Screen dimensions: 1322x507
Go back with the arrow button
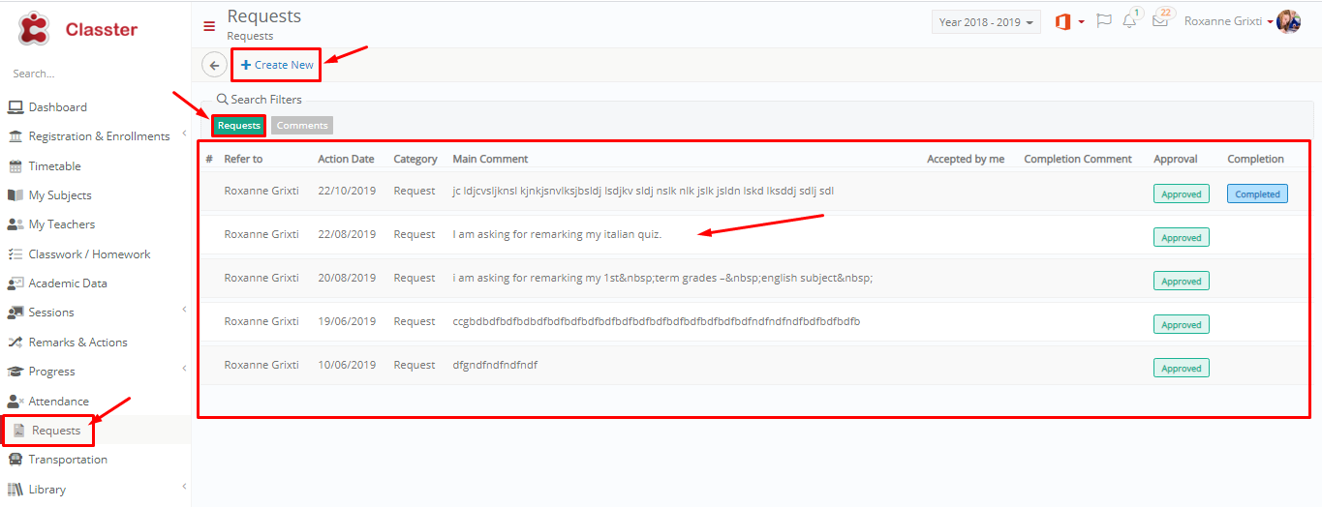tap(214, 65)
